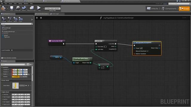Add a new Function in My Blueprint

10,19
